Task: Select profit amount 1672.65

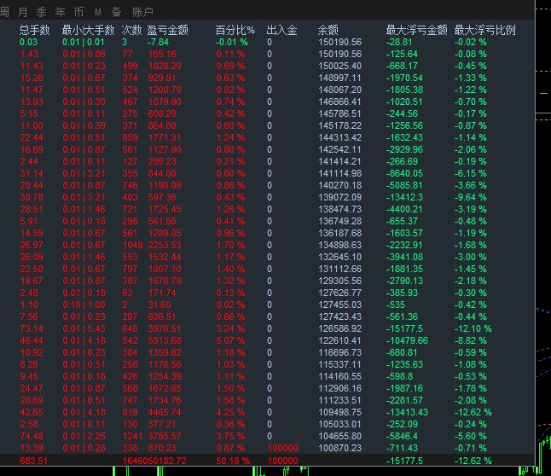Action: tap(165, 389)
